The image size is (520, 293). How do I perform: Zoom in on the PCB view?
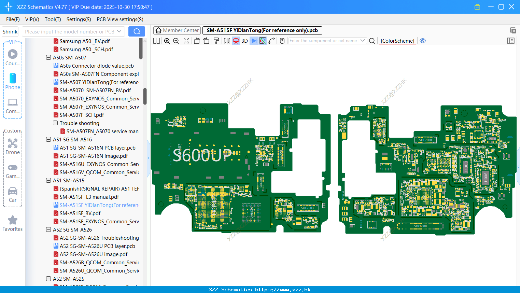167,41
